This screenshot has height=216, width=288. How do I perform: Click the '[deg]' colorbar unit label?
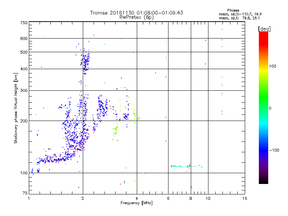[x=264, y=29]
